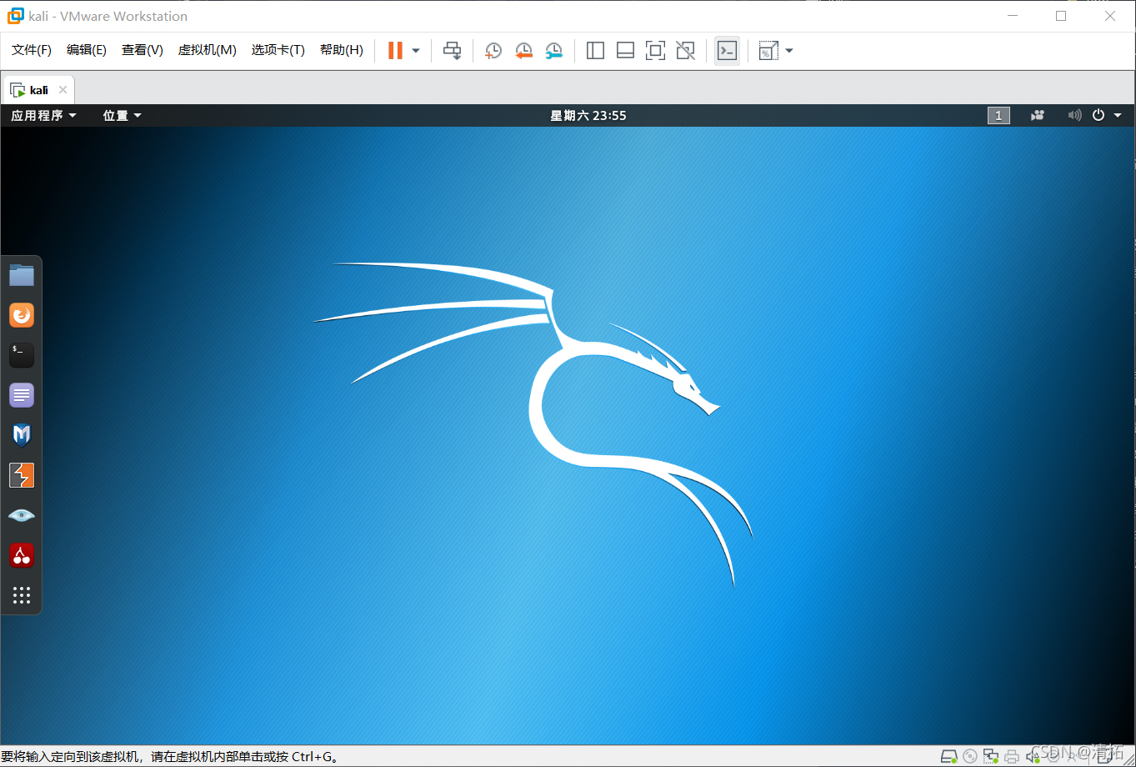Launch Firefox from the dock
Image resolution: width=1136 pixels, height=767 pixels.
click(x=22, y=315)
